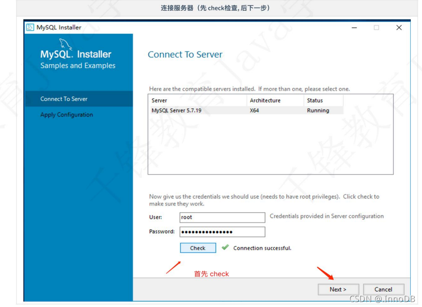This screenshot has width=422, height=307.
Task: Select the Connect To Server step
Action: [x=79, y=99]
